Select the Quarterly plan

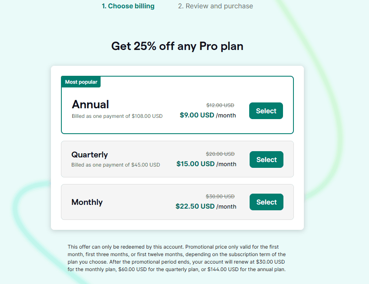tap(266, 159)
